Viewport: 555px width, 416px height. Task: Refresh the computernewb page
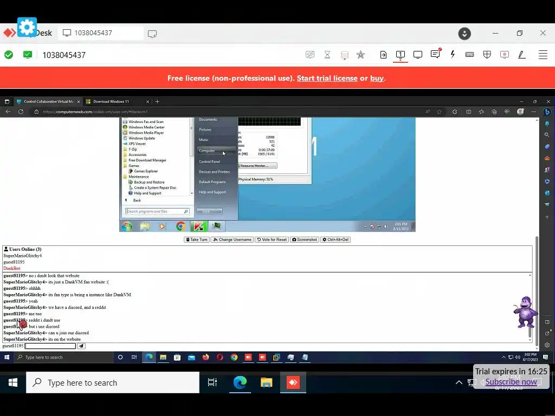[21, 112]
